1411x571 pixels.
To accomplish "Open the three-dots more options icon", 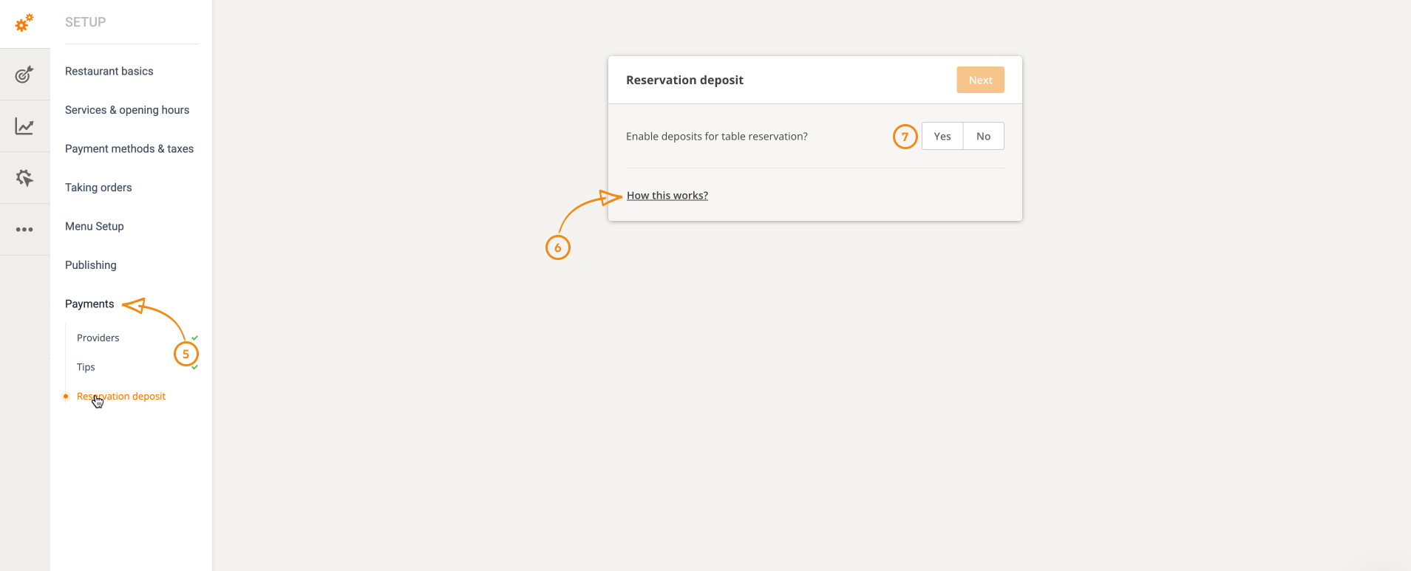I will click(24, 230).
